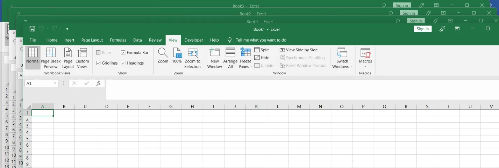499x168 pixels.
Task: Click into the formula bar input area
Action: click(x=302, y=90)
